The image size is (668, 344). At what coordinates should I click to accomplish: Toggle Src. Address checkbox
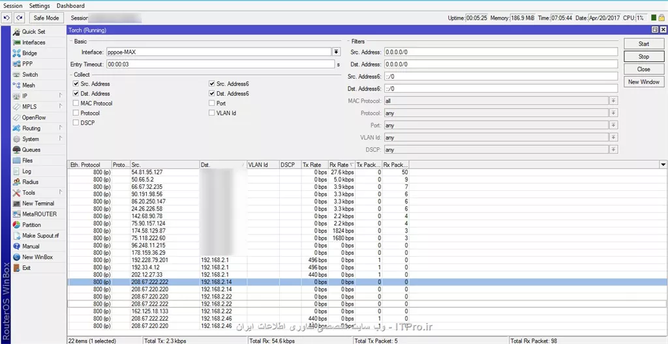tap(76, 84)
